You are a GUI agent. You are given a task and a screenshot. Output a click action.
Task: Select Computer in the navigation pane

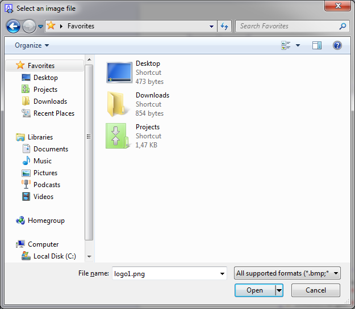tap(43, 244)
